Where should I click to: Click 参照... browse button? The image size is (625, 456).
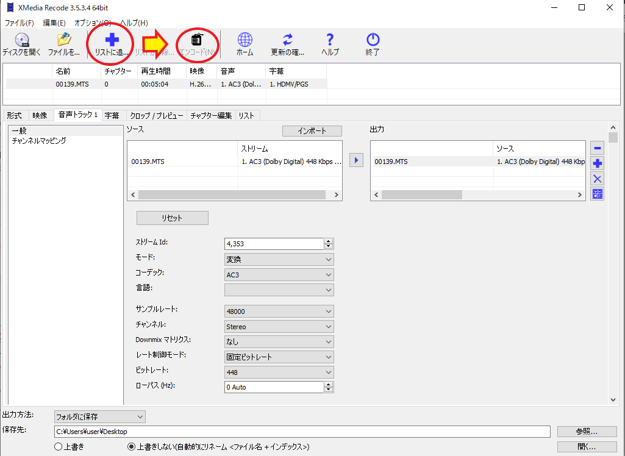coord(587,431)
